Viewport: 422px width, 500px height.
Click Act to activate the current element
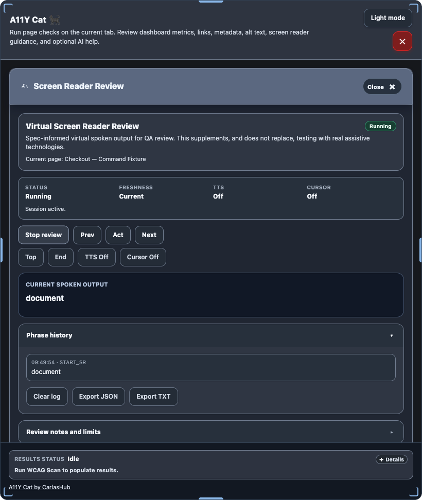point(118,235)
